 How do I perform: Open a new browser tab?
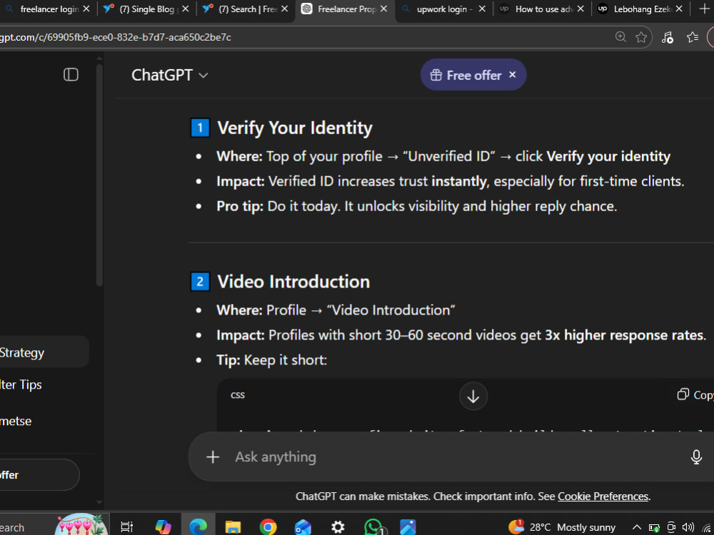point(704,9)
